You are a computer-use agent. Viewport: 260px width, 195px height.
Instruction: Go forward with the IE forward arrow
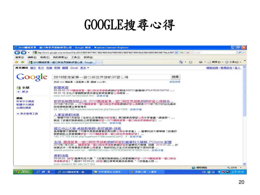pyautogui.click(x=23, y=53)
